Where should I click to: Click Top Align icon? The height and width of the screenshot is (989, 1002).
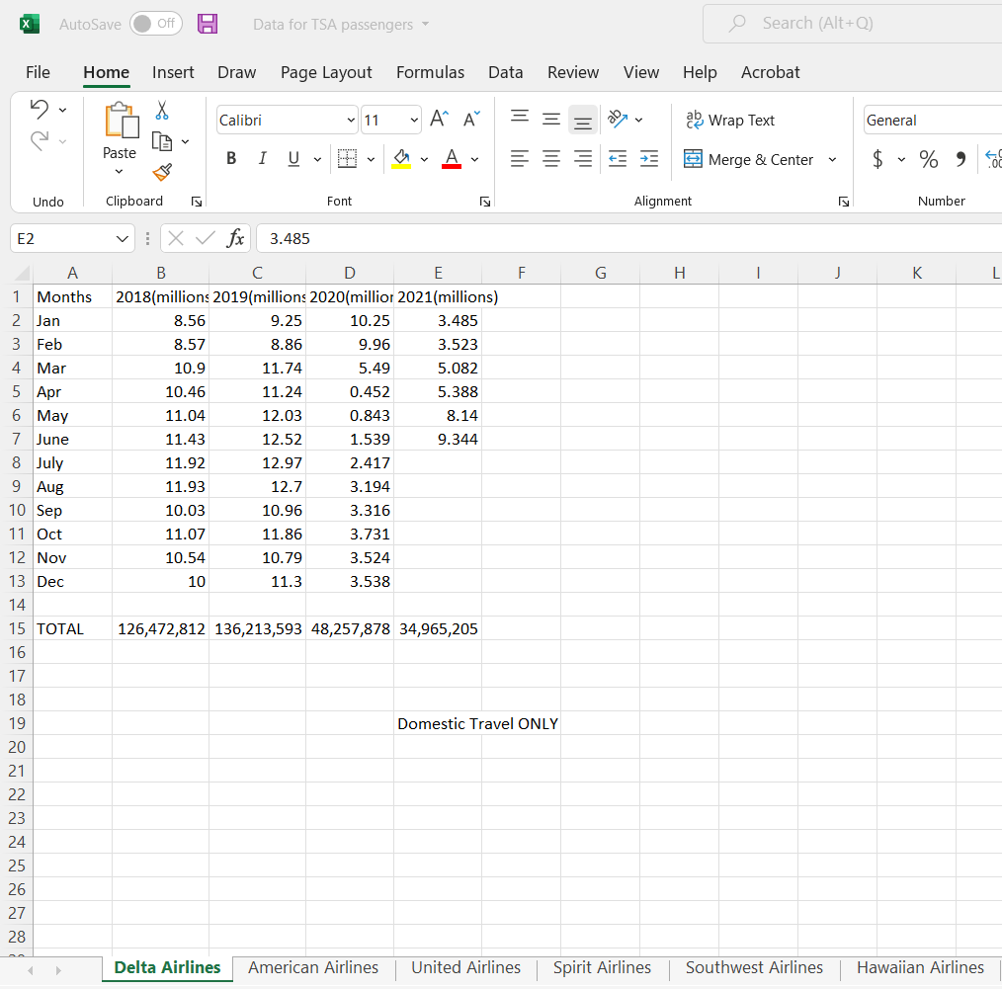(x=520, y=119)
